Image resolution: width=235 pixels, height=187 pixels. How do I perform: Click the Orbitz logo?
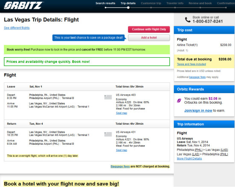pyautogui.click(x=24, y=6)
